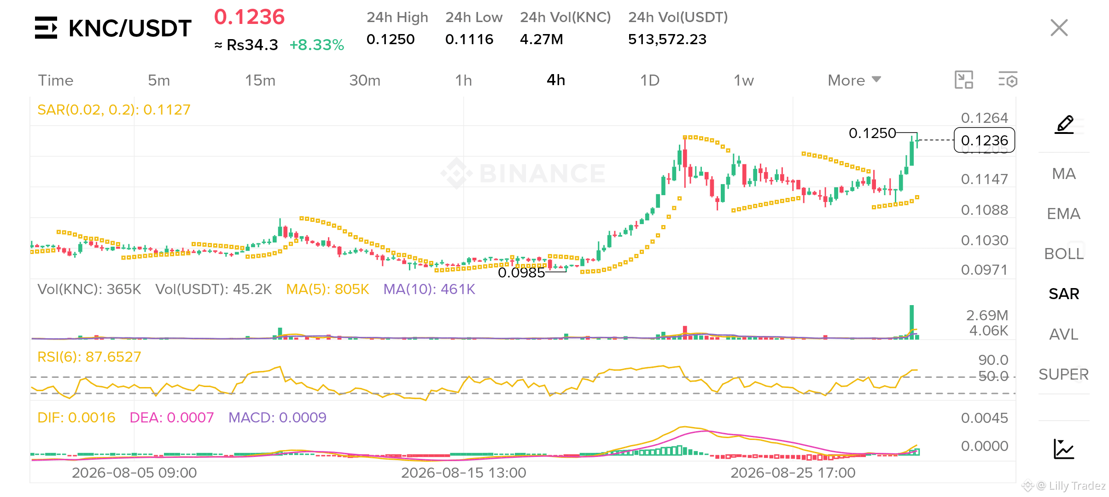Open the chart layout icon
Viewport: 1109px width, 497px height.
point(964,80)
